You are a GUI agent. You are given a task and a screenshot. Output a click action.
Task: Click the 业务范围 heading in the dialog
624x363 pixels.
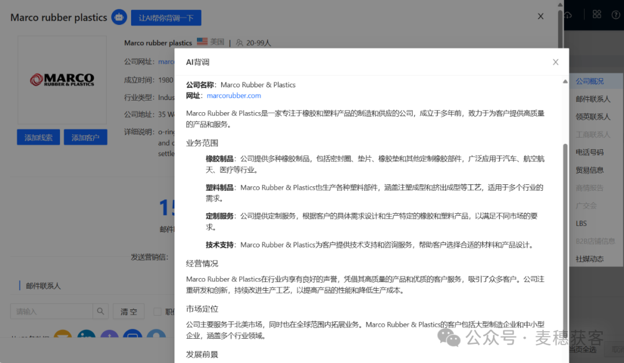202,143
